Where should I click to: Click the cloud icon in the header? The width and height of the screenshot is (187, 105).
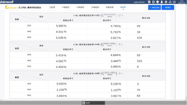click(x=157, y=2)
